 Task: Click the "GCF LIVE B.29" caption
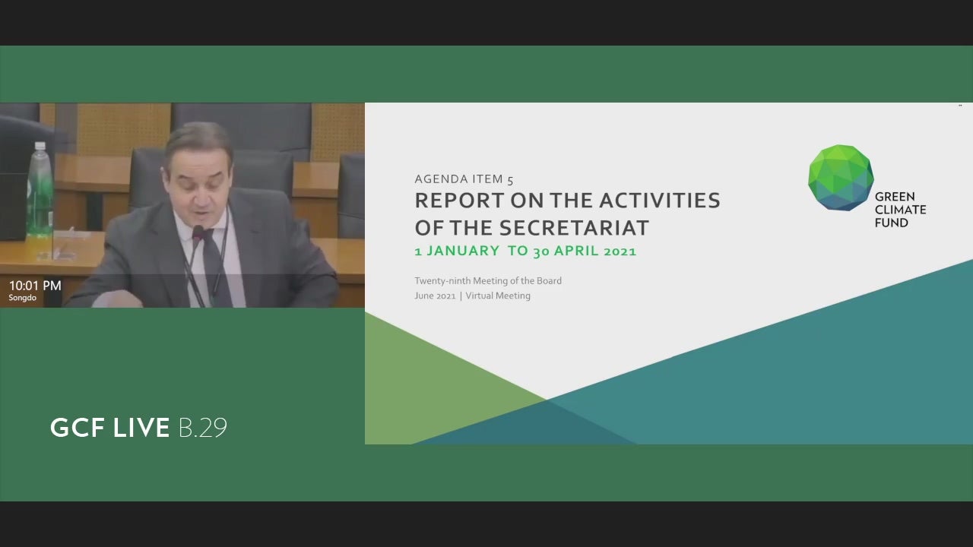(x=138, y=428)
